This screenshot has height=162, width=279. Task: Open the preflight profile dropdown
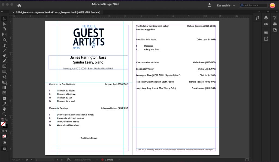coord(97,160)
